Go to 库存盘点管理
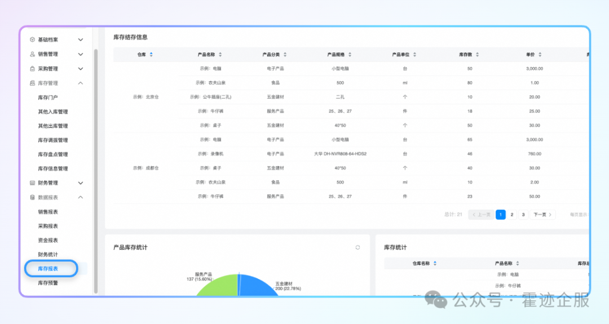This screenshot has height=324, width=609. [53, 154]
